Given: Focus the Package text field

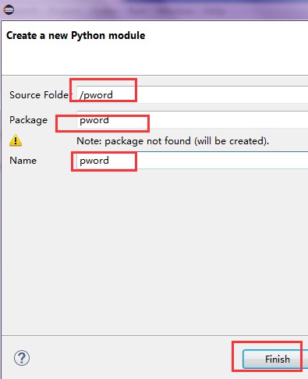Looking at the screenshot, I should 193,119.
